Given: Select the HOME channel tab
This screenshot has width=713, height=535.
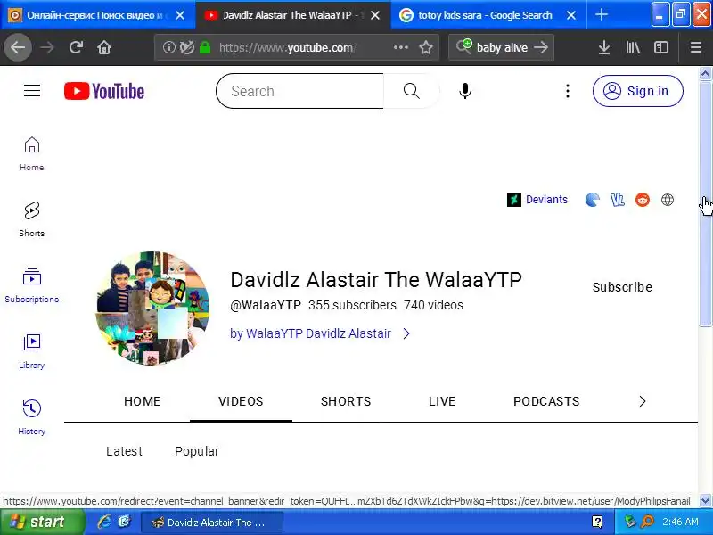Looking at the screenshot, I should tap(142, 401).
